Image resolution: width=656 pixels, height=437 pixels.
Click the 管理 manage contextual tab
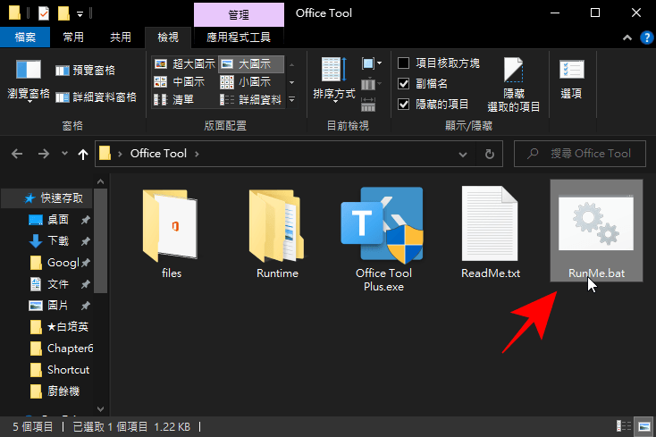[x=239, y=15]
